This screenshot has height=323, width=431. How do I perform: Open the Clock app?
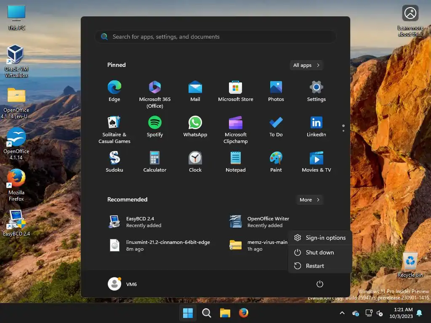[x=195, y=162]
